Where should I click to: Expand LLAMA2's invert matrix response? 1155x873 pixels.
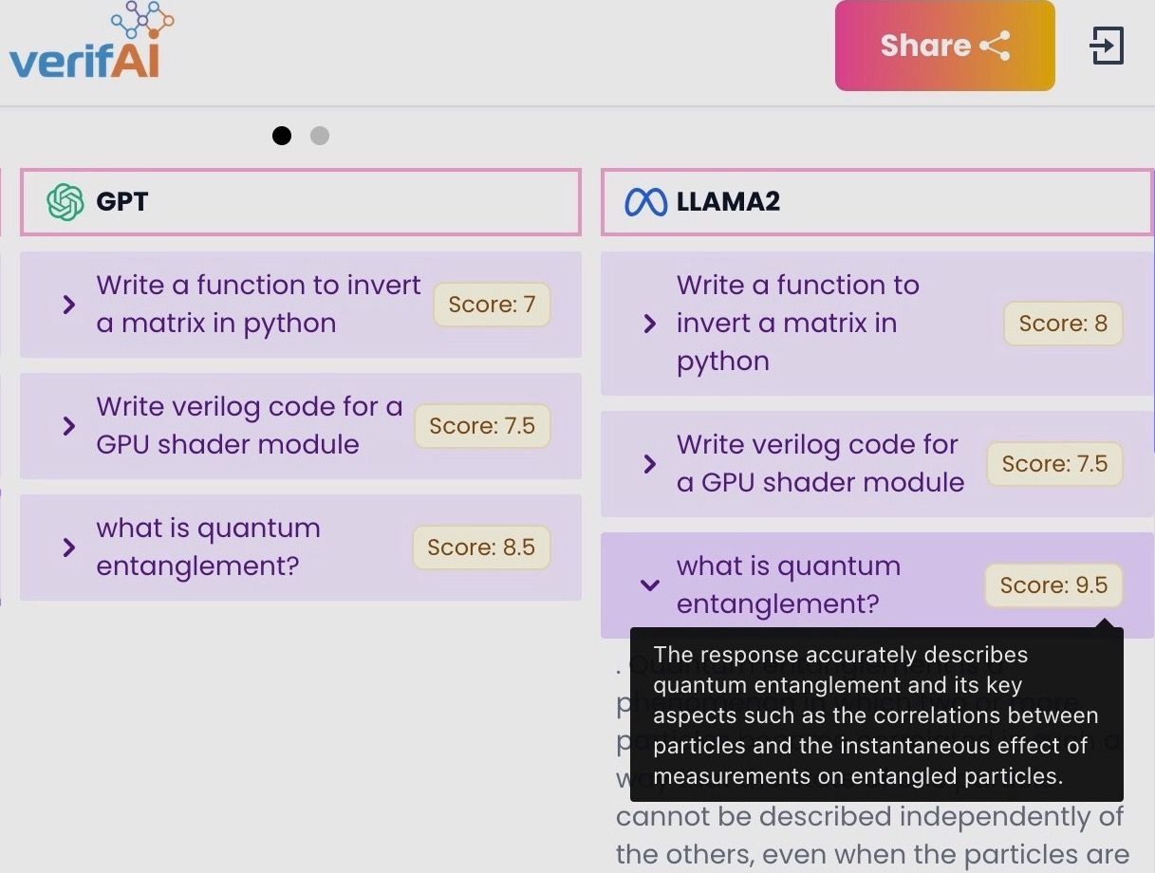tap(650, 324)
